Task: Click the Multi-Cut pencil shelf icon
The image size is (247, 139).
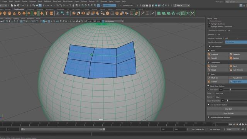Action: point(143,14)
